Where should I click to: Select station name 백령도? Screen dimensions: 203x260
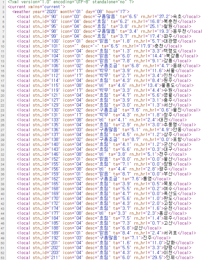click(171, 51)
